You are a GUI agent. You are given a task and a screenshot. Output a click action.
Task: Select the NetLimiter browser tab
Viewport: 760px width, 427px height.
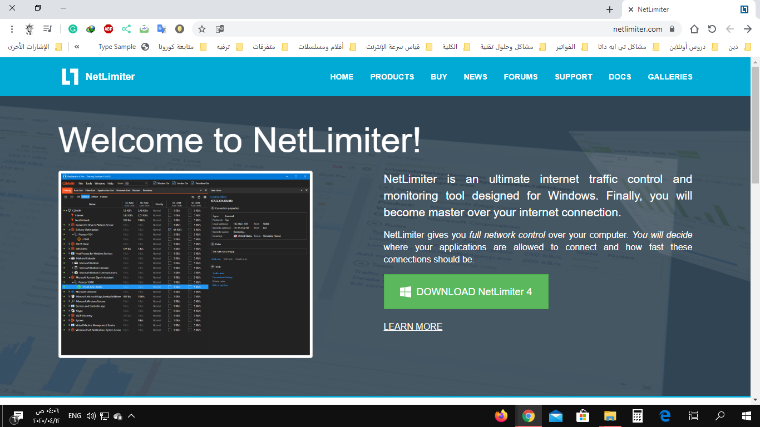click(x=690, y=9)
